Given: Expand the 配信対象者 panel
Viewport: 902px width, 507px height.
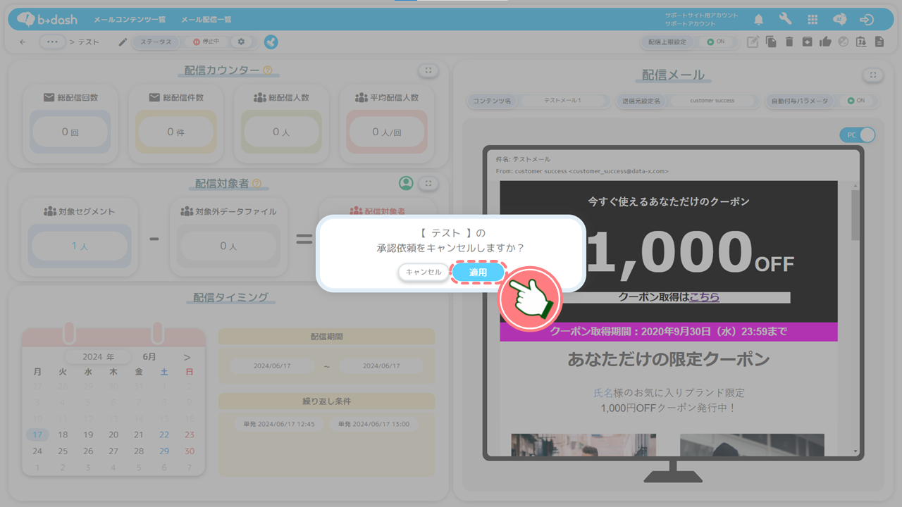Looking at the screenshot, I should coord(428,184).
